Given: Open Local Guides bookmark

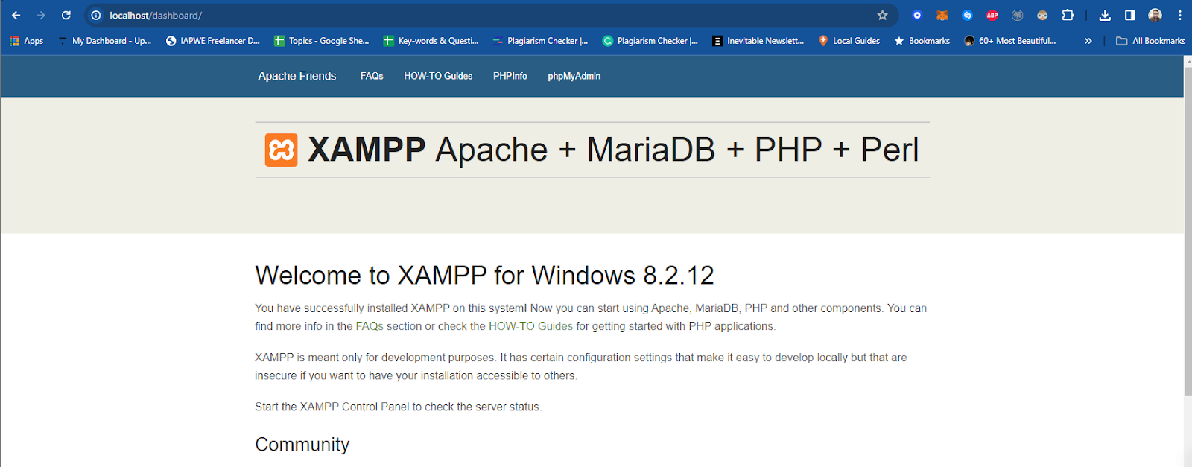Looking at the screenshot, I should [x=849, y=41].
